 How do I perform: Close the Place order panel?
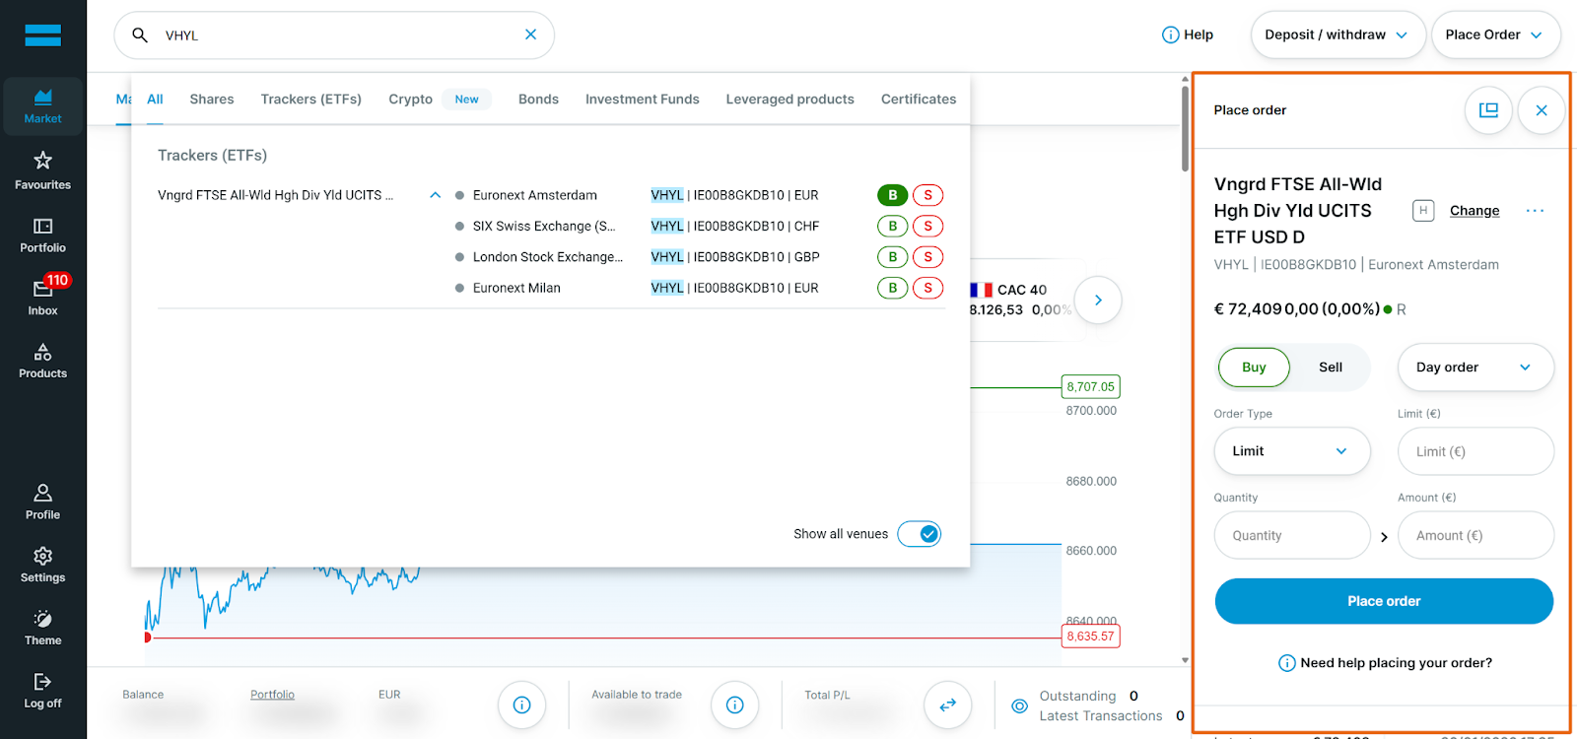1542,110
